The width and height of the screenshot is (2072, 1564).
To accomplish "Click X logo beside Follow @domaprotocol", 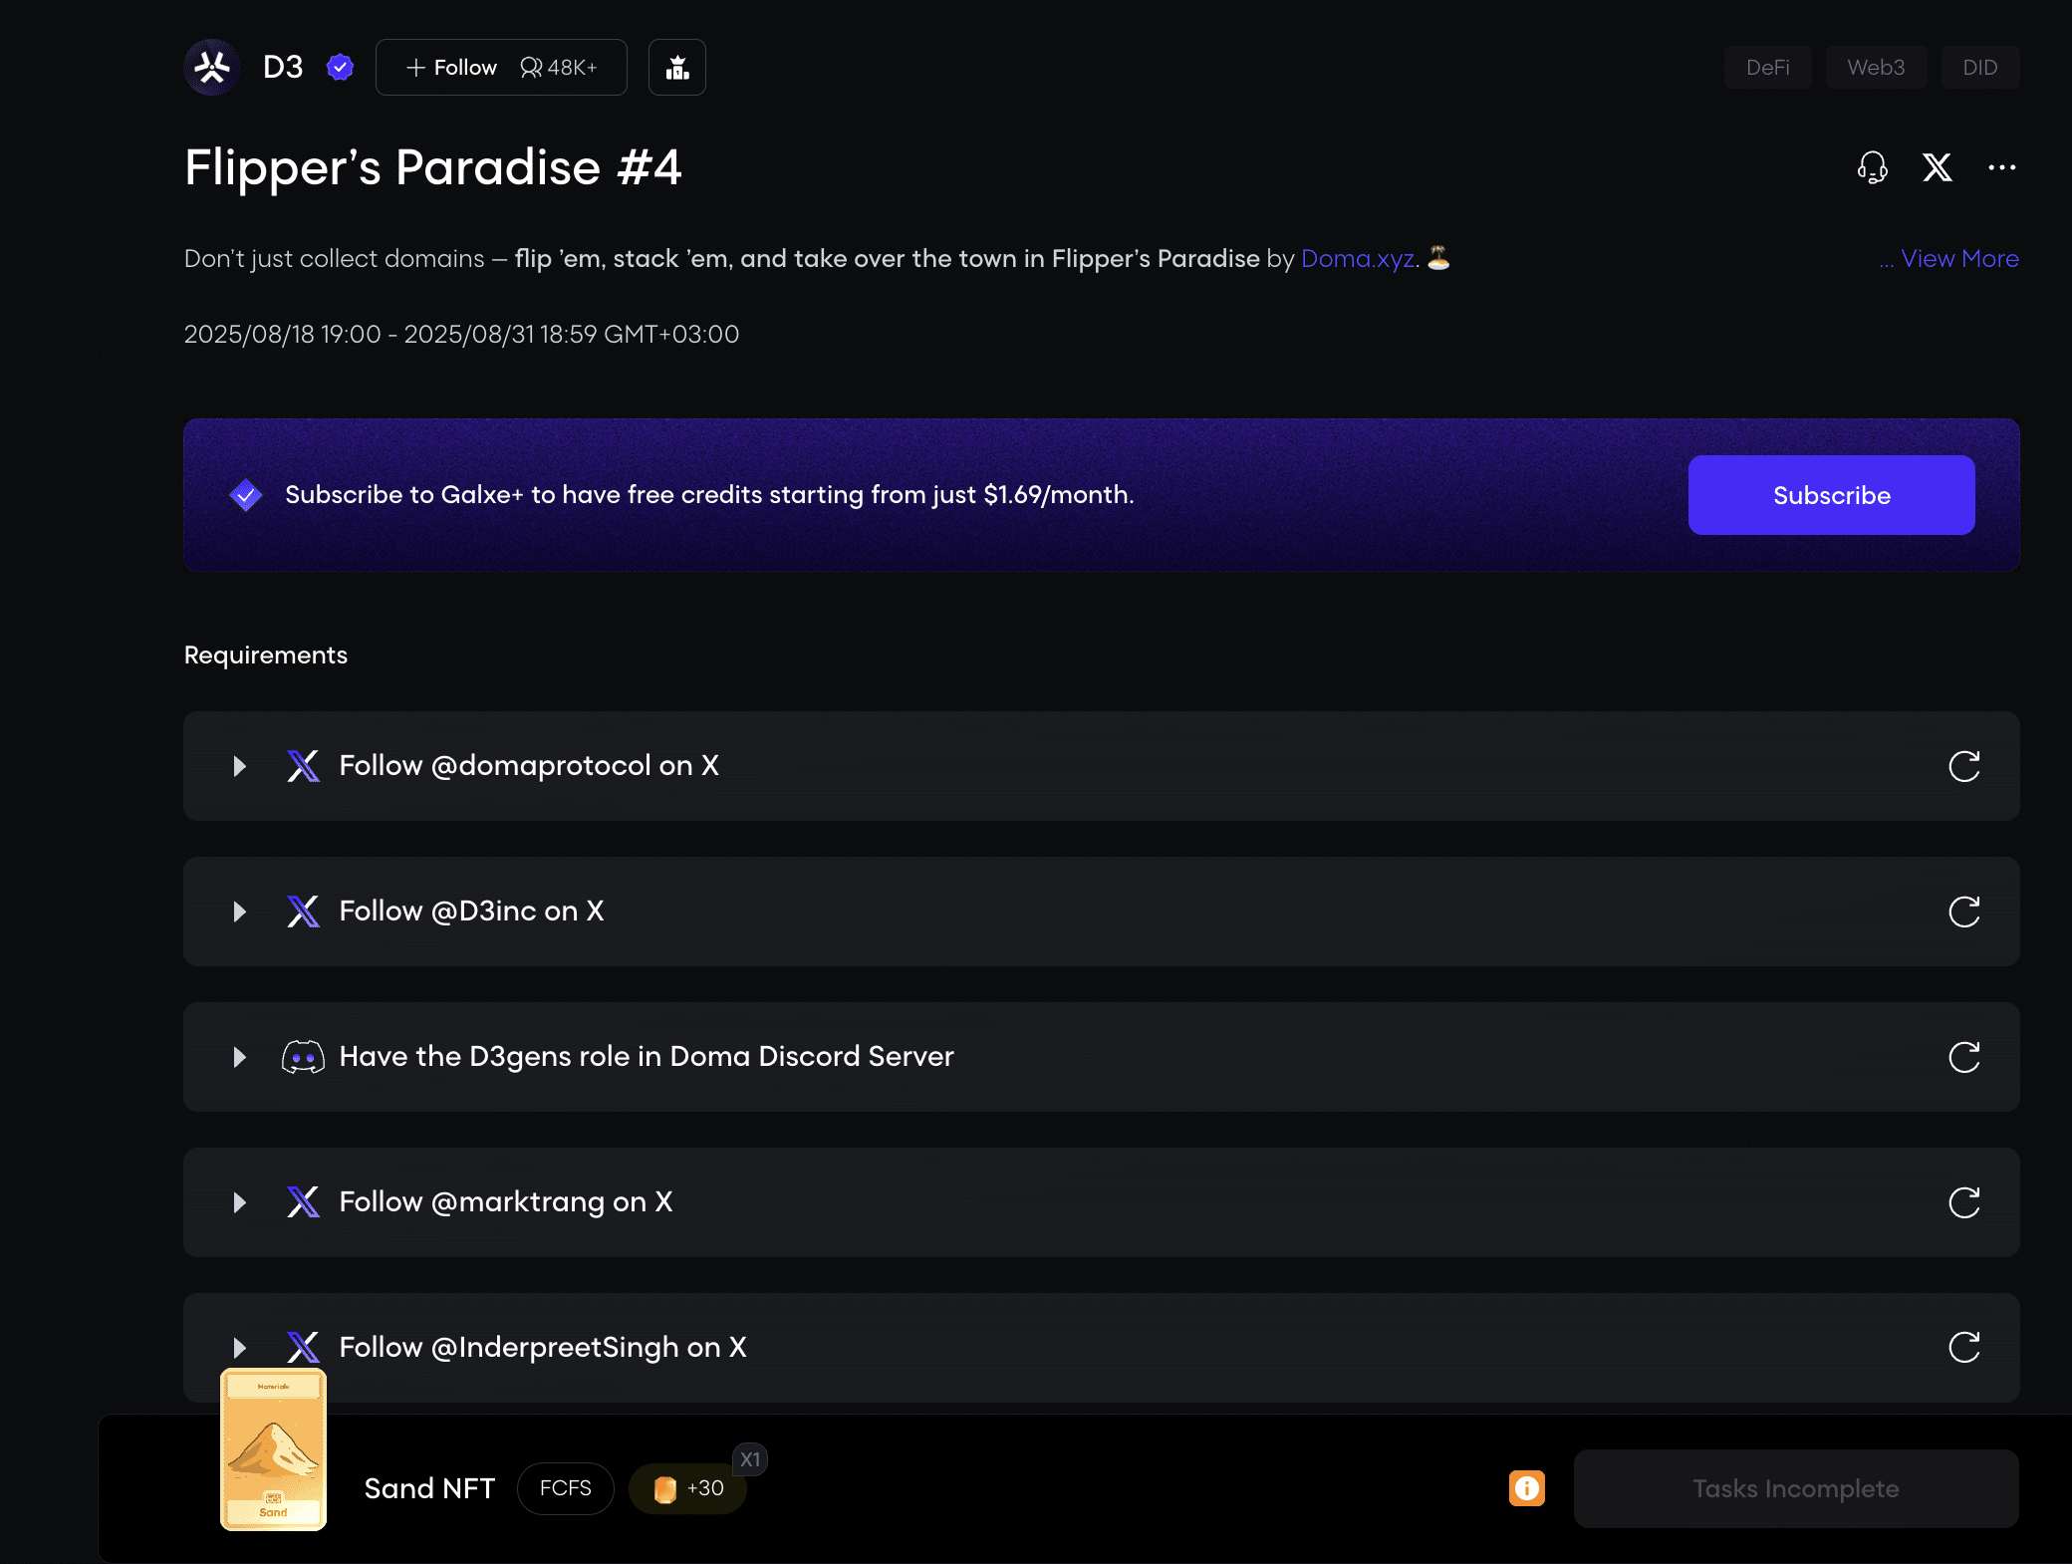I will [x=303, y=766].
